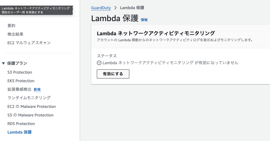Go to RDS Protection
The image size is (270, 141).
point(21,124)
